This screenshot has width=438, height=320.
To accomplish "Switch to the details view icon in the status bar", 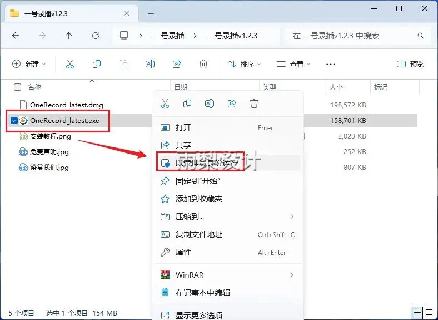I will pos(417,313).
